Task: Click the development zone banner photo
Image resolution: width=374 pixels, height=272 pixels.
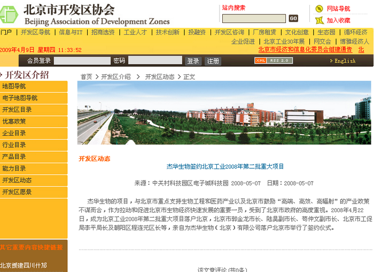Action: 224,113
